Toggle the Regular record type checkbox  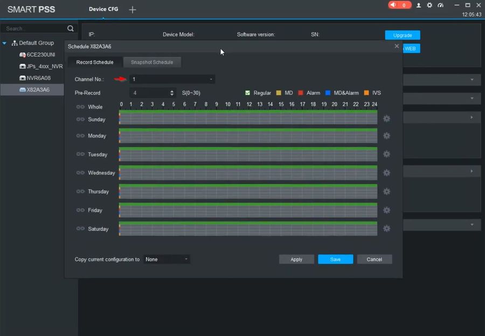click(248, 93)
